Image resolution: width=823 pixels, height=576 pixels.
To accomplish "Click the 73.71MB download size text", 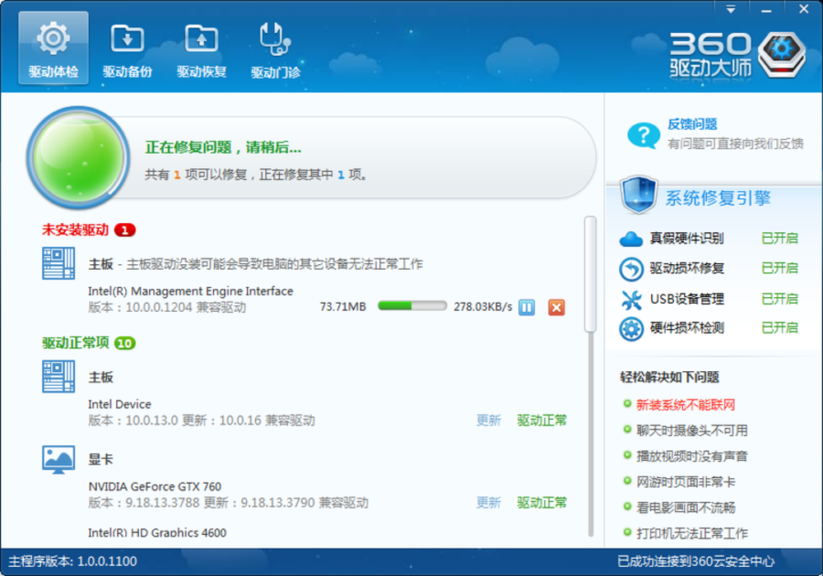I will 342,306.
